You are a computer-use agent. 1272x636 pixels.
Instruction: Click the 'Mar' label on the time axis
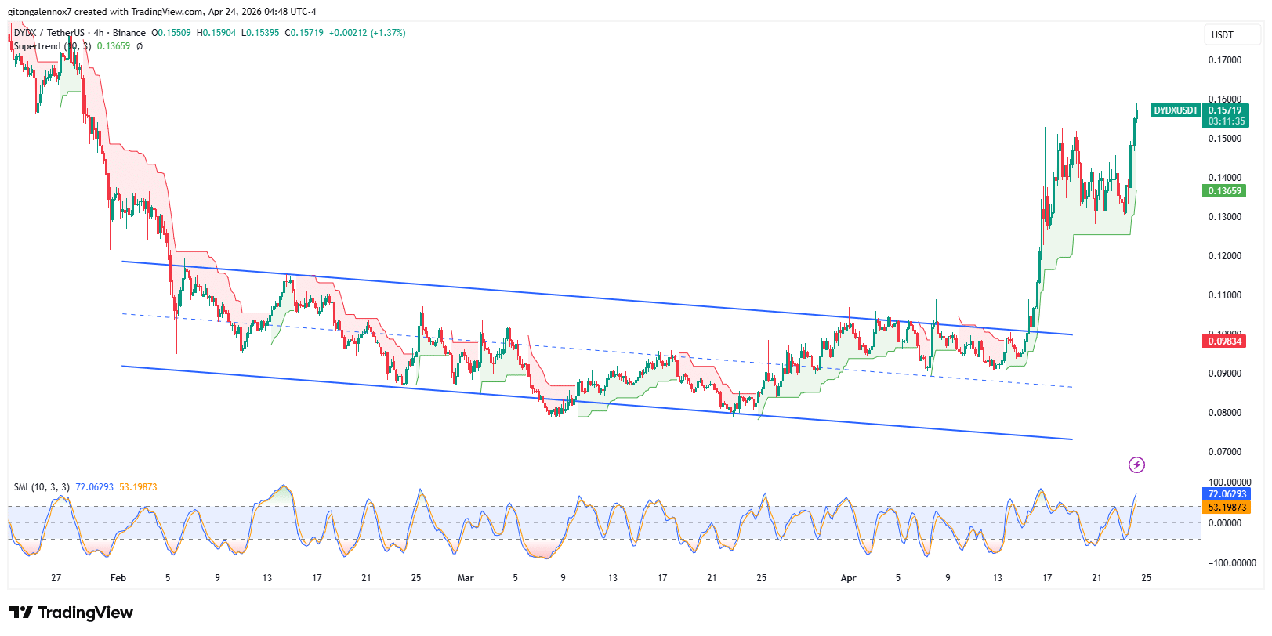coord(466,578)
